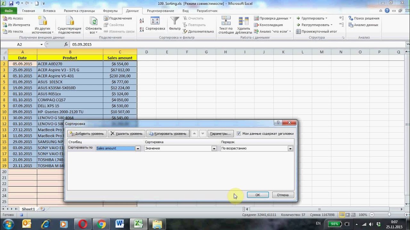The width and height of the screenshot is (410, 230).
Task: Click Отмена in the sort dialog
Action: 283,195
